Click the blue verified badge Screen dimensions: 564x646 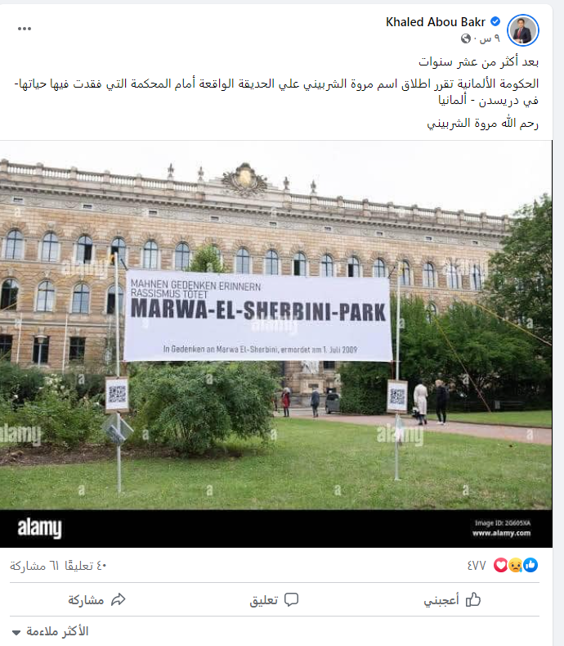(x=495, y=21)
